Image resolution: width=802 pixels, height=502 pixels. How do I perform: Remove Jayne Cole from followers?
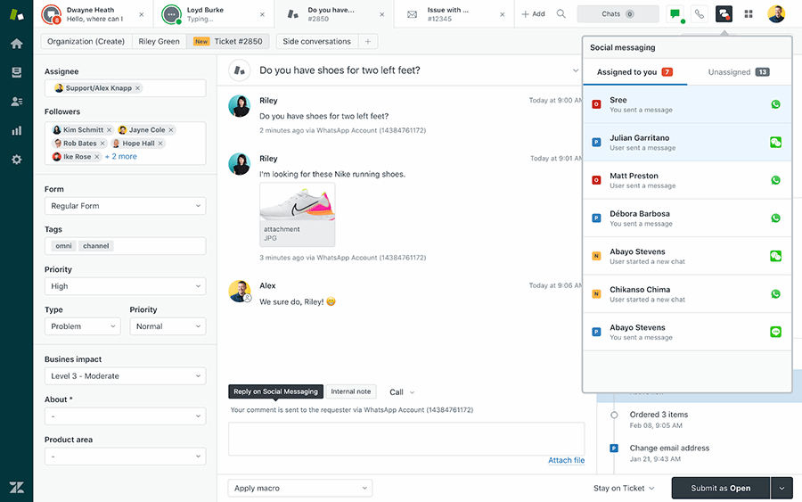[x=171, y=130]
